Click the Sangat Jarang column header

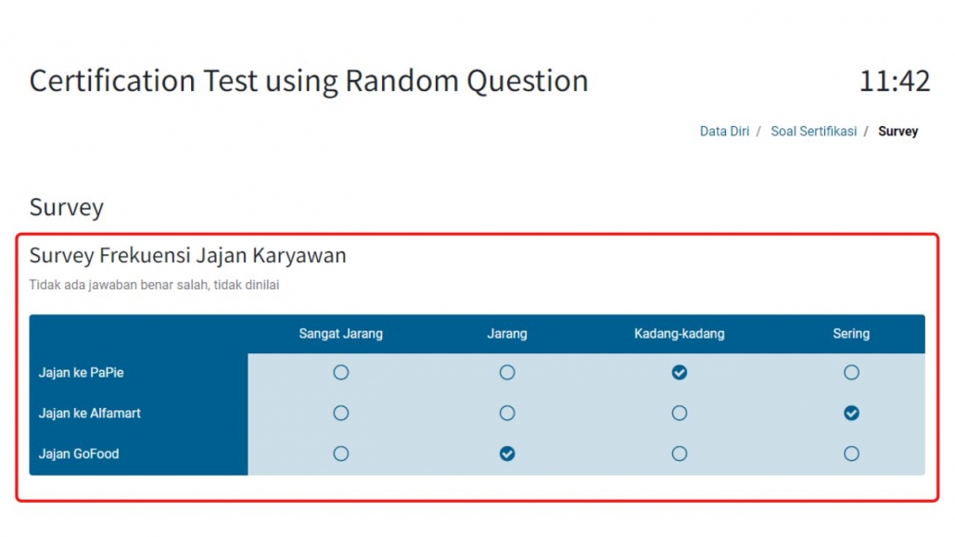click(x=340, y=333)
